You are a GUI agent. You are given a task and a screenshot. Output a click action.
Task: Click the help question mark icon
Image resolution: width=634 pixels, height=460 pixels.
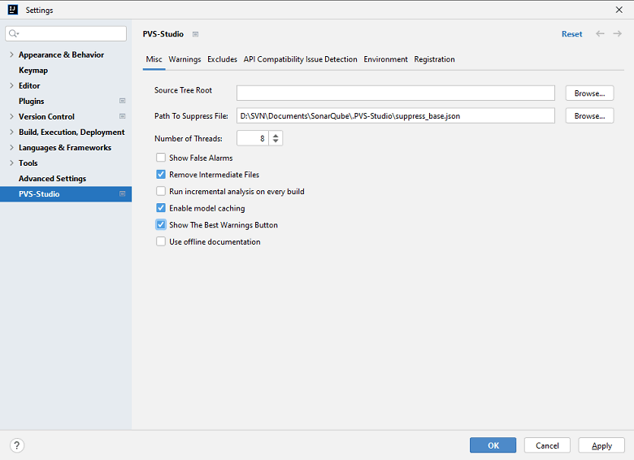tap(17, 445)
